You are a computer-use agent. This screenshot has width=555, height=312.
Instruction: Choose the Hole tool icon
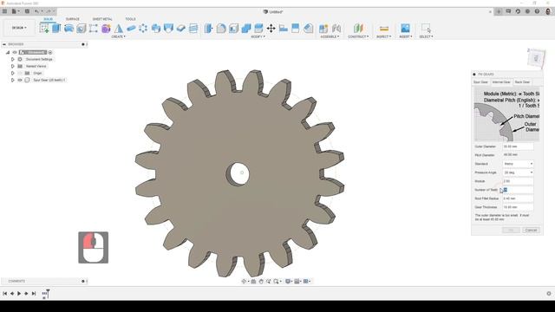click(81, 29)
